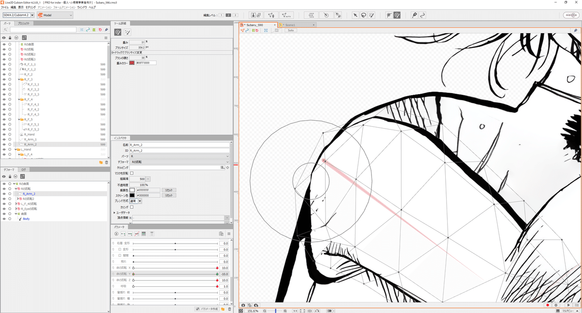Viewport: 582px width, 313px height.
Task: Toggle the lock circle for R_Arm_1 row
Action: (x=10, y=139)
